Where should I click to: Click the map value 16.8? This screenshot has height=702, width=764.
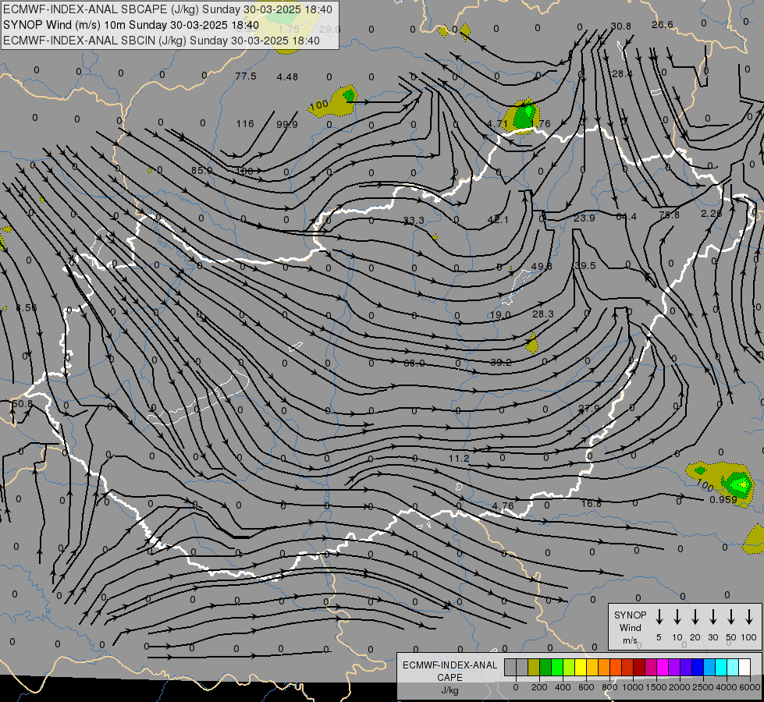pyautogui.click(x=591, y=504)
